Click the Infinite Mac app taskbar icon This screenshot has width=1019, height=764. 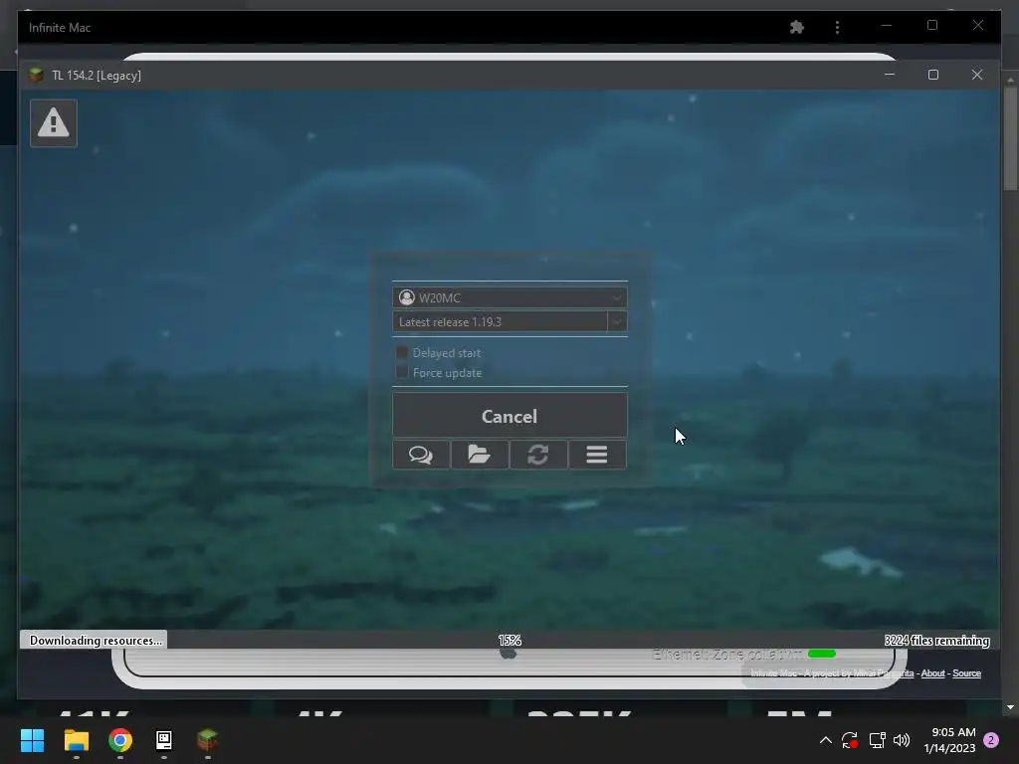coord(164,740)
